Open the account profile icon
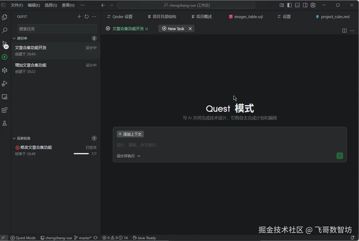Image resolution: width=359 pixels, height=241 pixels. 313,5
